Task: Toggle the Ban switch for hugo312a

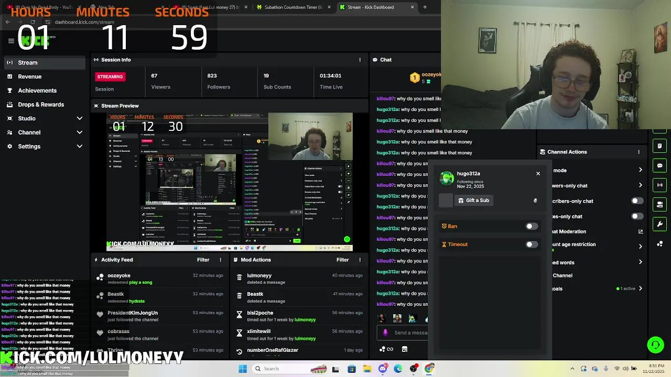Action: (x=532, y=226)
